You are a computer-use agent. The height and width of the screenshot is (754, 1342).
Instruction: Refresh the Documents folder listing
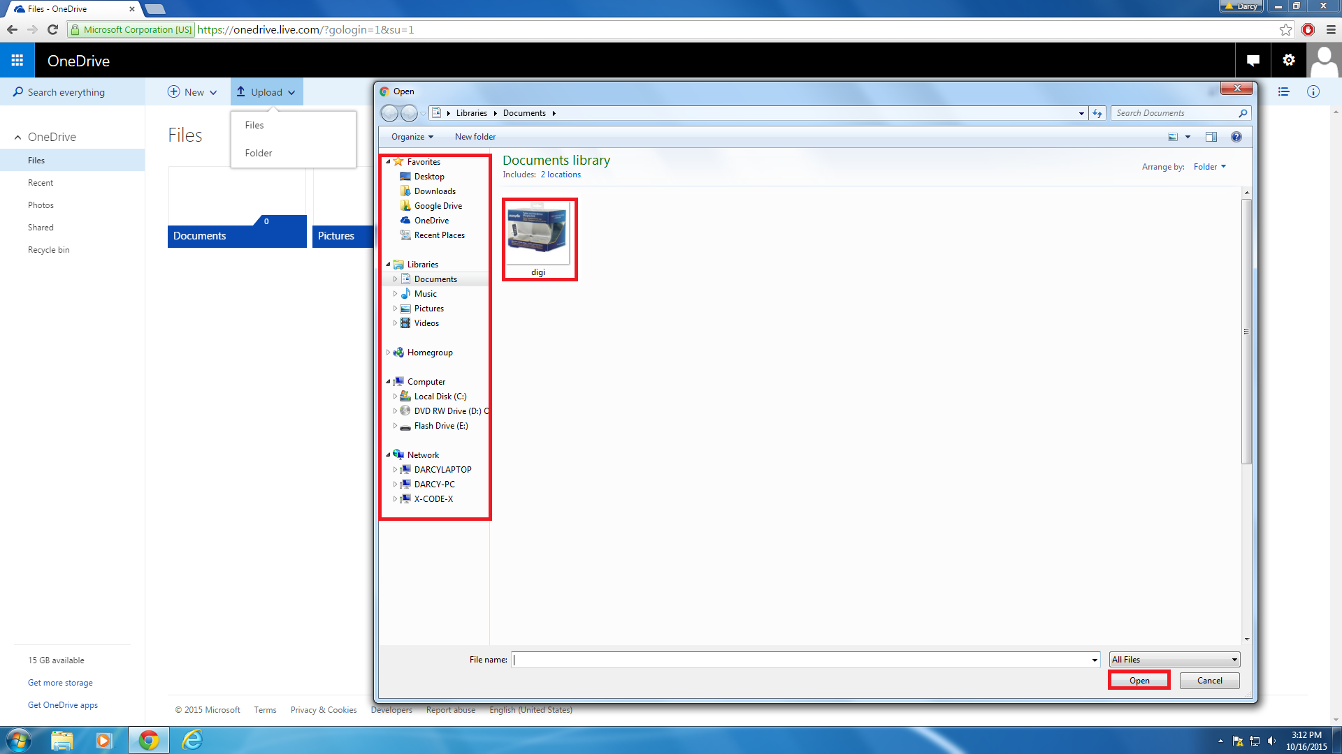coord(1097,113)
